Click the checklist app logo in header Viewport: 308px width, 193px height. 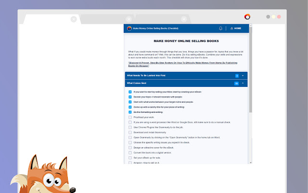click(129, 28)
